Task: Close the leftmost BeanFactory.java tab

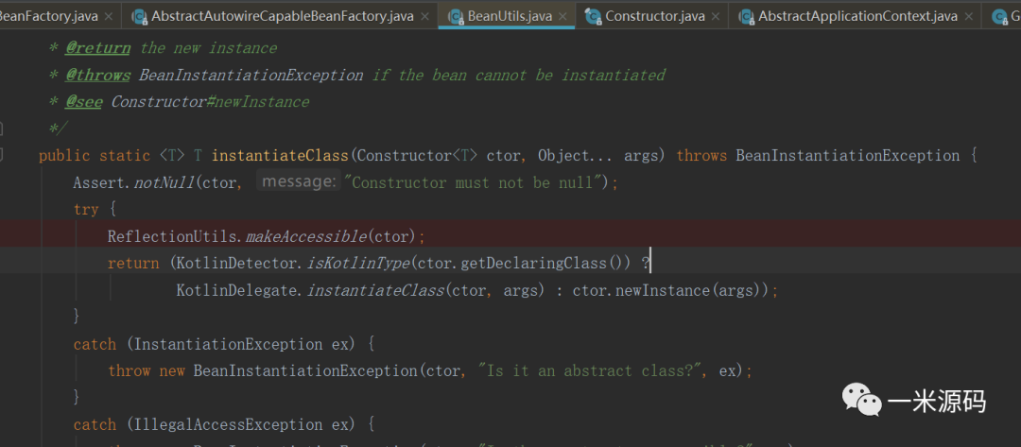Action: pyautogui.click(x=110, y=16)
